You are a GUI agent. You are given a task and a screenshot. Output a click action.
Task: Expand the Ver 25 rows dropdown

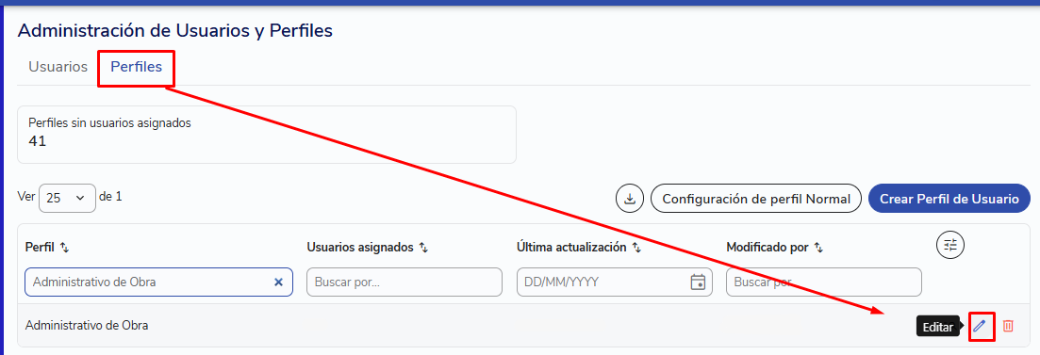coord(68,198)
